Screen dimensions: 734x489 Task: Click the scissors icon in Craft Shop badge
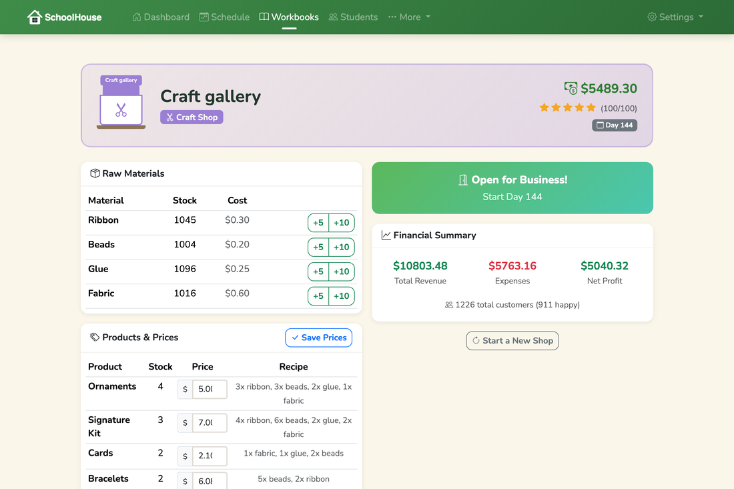(x=170, y=117)
